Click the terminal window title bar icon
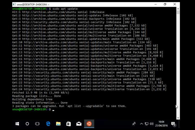The image size is (195, 130). pos(14,4)
